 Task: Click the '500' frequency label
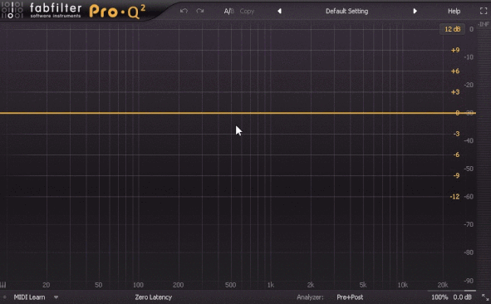pyautogui.click(x=230, y=285)
